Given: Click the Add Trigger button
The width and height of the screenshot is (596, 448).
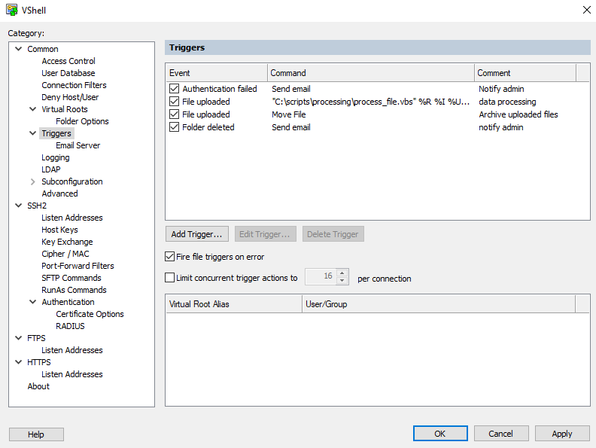Looking at the screenshot, I should [196, 234].
